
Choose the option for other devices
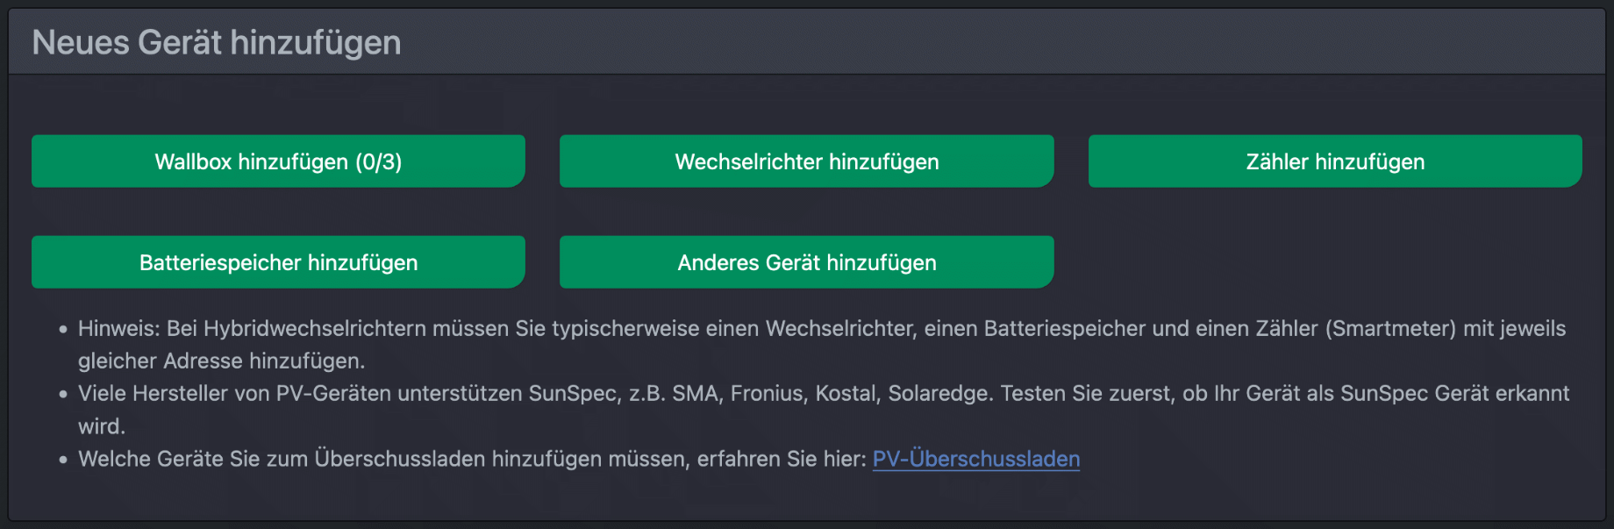806,261
